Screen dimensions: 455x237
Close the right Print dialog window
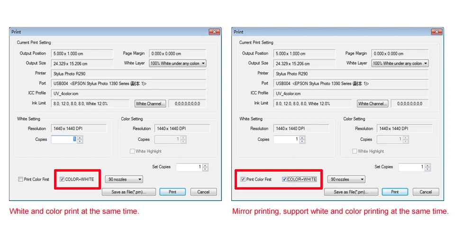coord(437,32)
